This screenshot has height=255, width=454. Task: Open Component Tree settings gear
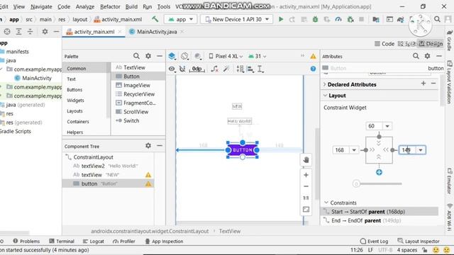coord(148,146)
